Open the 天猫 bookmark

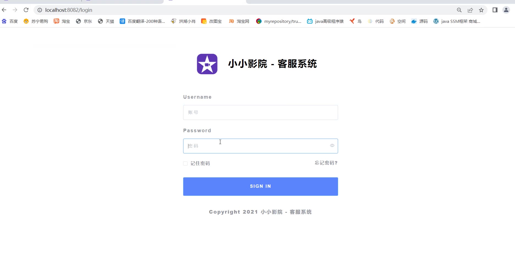pos(106,21)
